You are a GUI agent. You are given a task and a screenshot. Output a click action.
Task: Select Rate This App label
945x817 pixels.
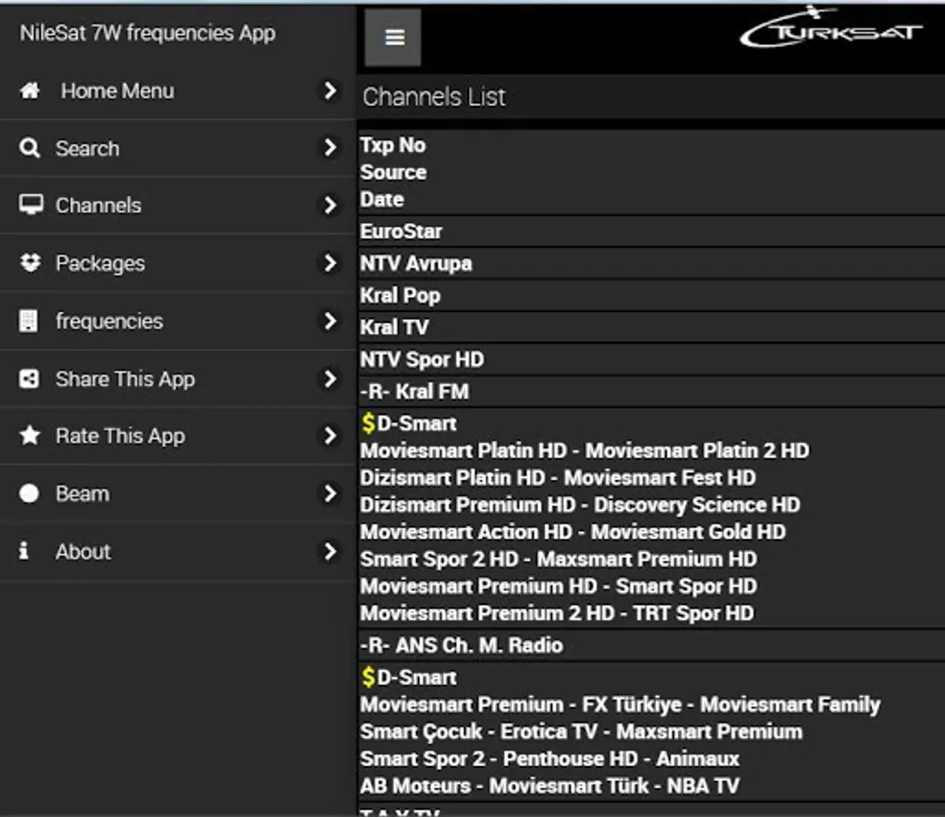click(120, 436)
